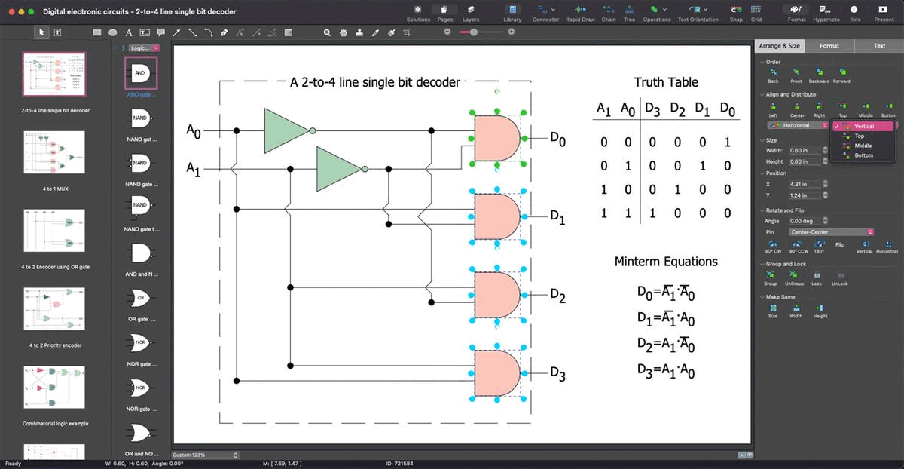Choose Middle in the distribute menu

click(863, 146)
